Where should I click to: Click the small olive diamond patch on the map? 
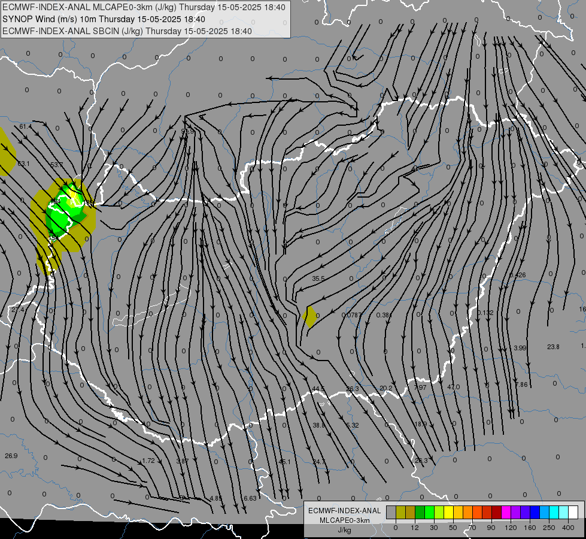pos(309,317)
